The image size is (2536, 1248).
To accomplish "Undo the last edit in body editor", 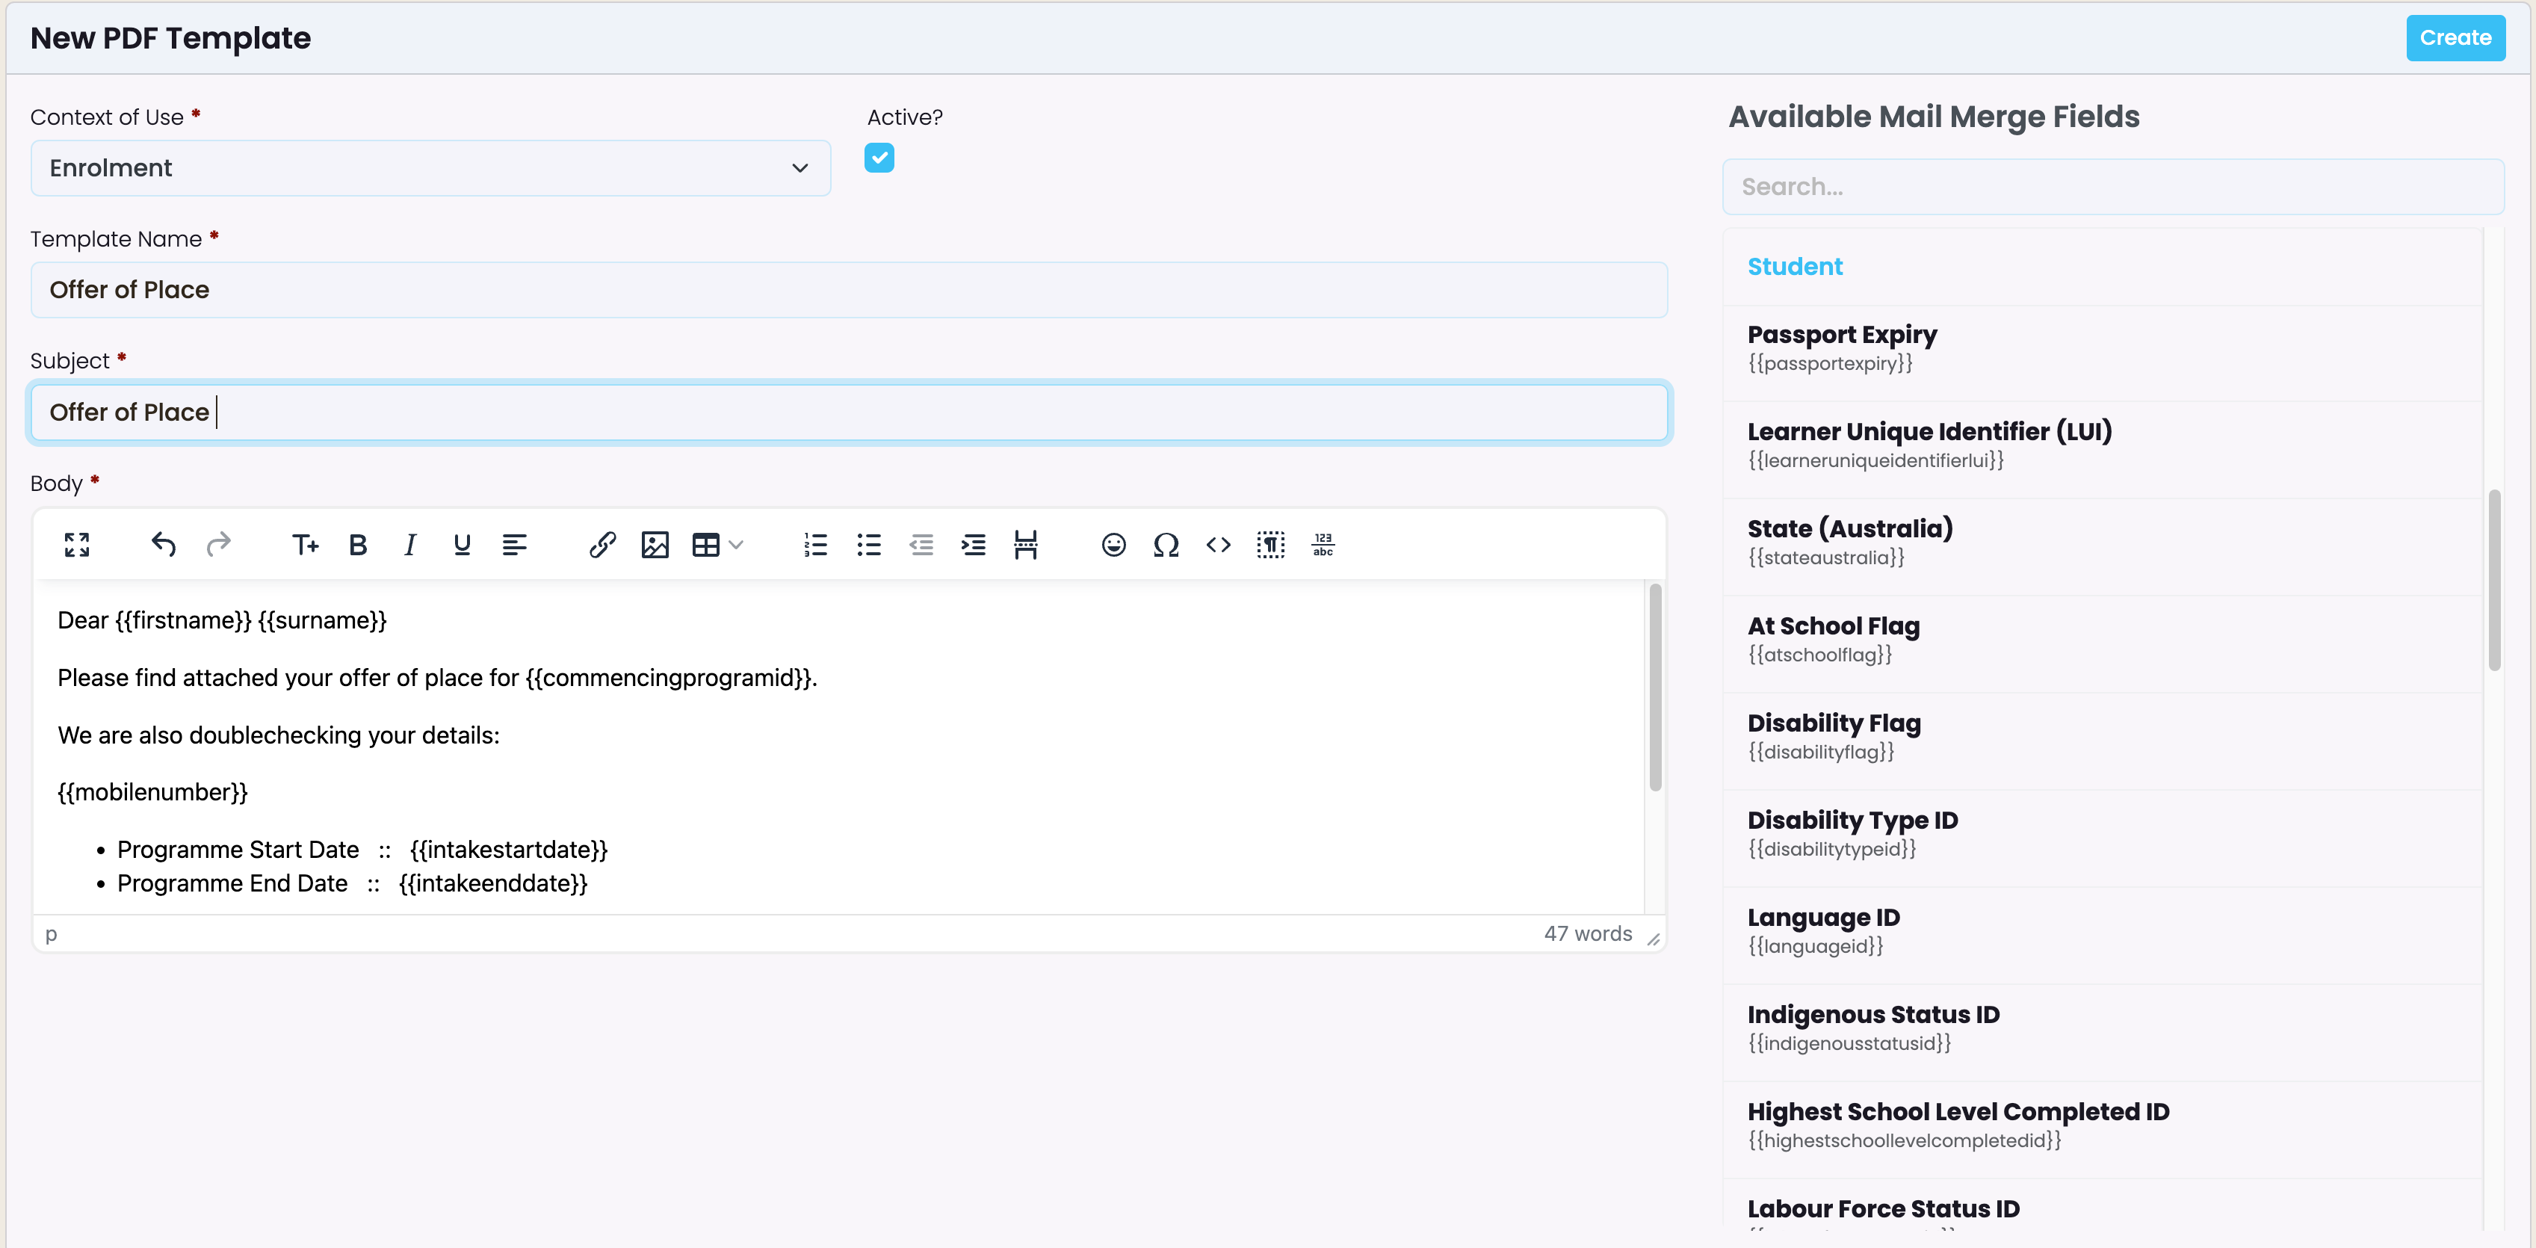I will point(164,544).
